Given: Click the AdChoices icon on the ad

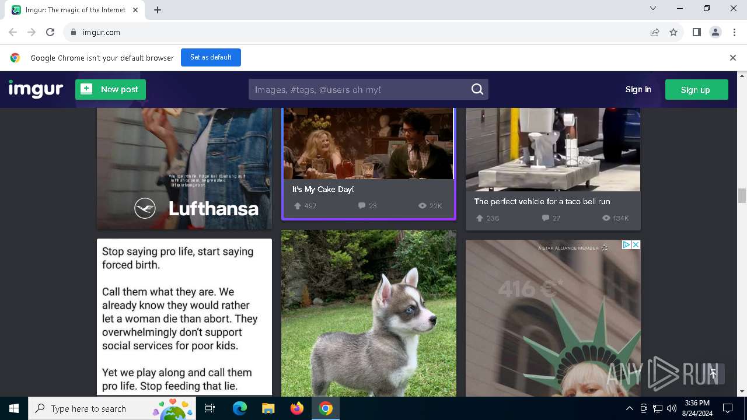Looking at the screenshot, I should (626, 245).
